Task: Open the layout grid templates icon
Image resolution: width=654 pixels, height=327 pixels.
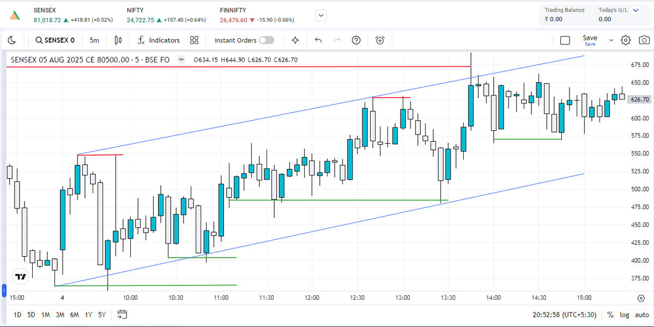Action: tap(194, 40)
